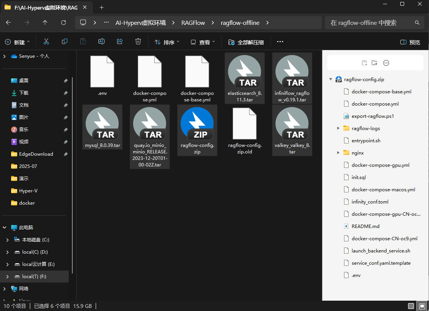Go back with the left arrow
The height and width of the screenshot is (311, 429).
click(8, 23)
